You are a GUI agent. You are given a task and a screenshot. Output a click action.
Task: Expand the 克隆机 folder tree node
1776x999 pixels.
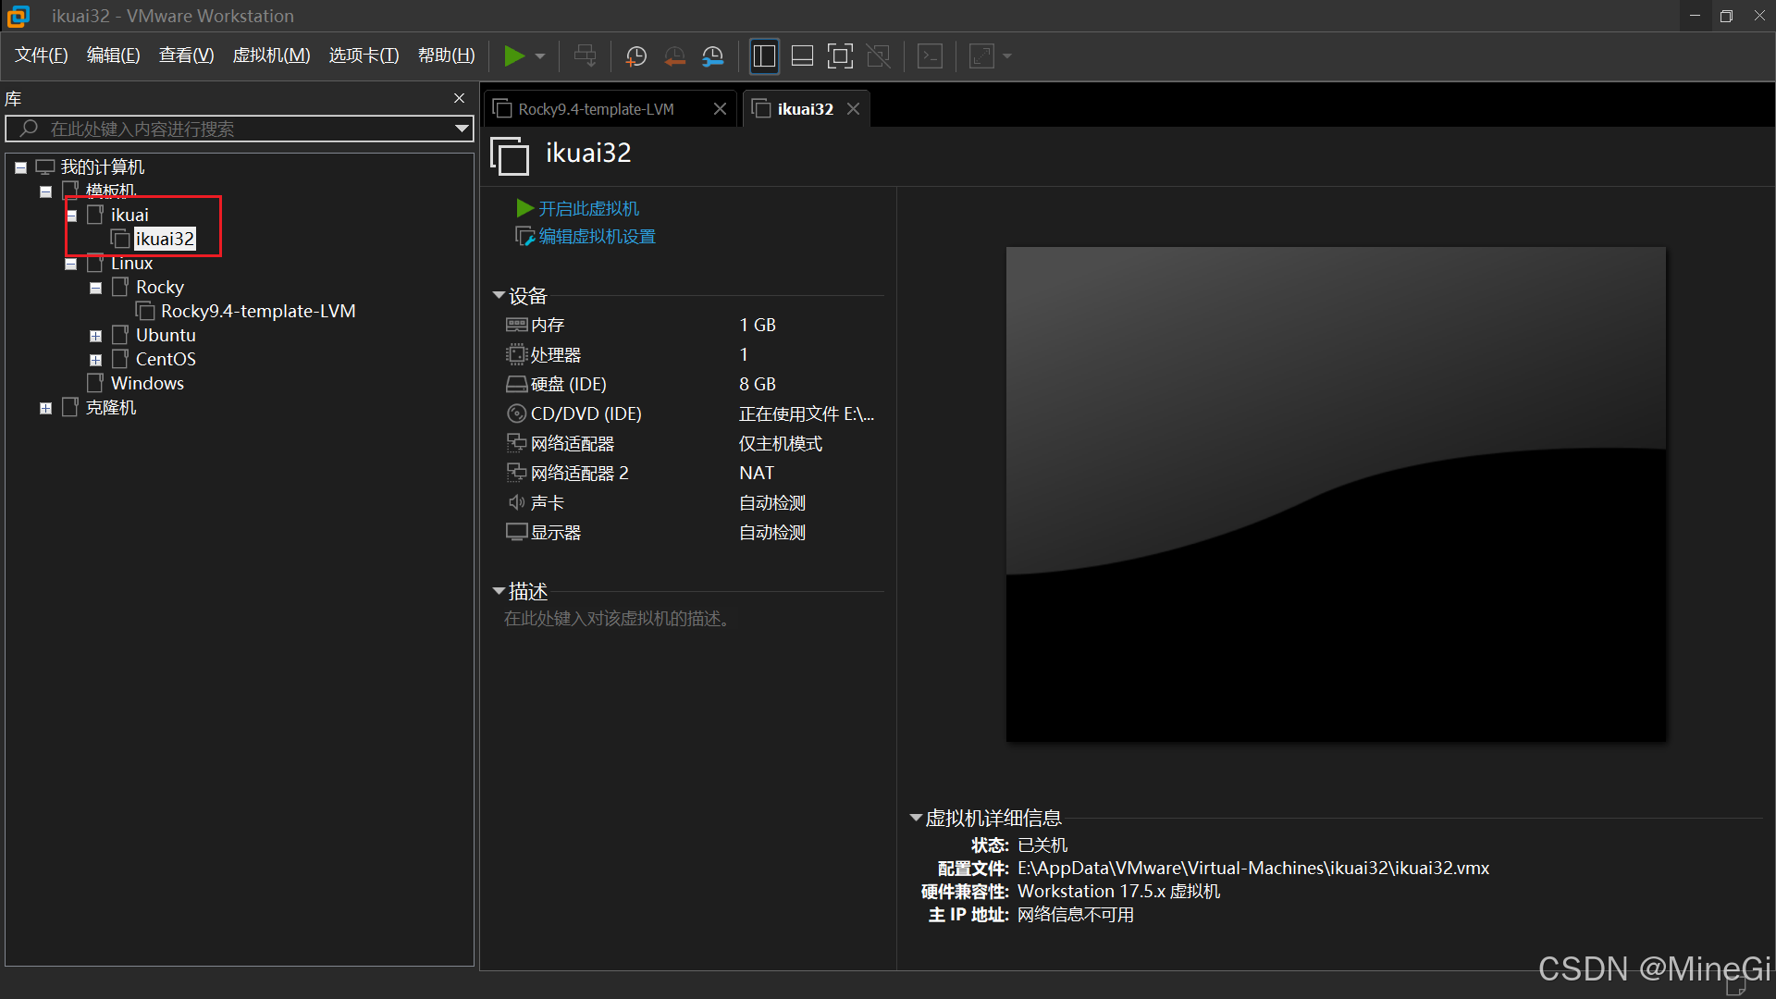45,408
